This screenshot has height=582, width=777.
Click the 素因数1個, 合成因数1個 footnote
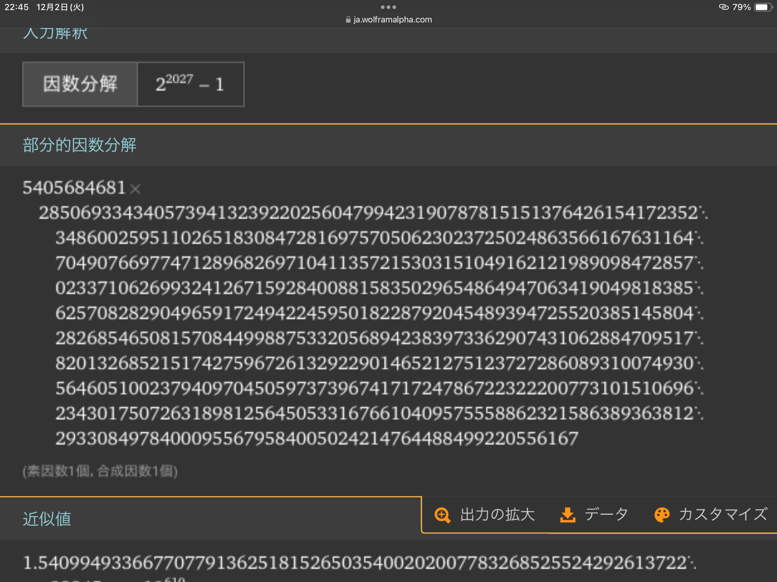point(100,471)
